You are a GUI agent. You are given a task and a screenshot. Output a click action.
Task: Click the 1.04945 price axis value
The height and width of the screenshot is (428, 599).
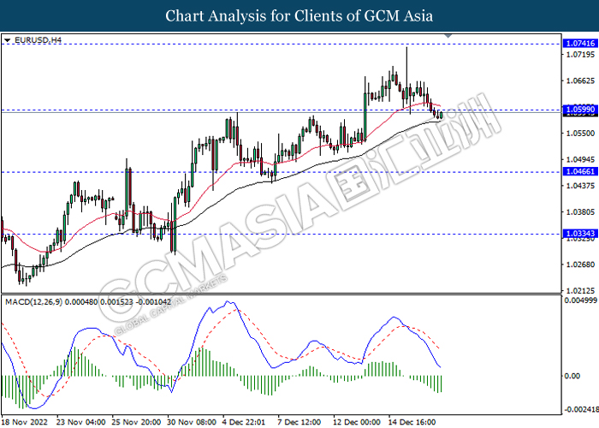[x=580, y=159]
